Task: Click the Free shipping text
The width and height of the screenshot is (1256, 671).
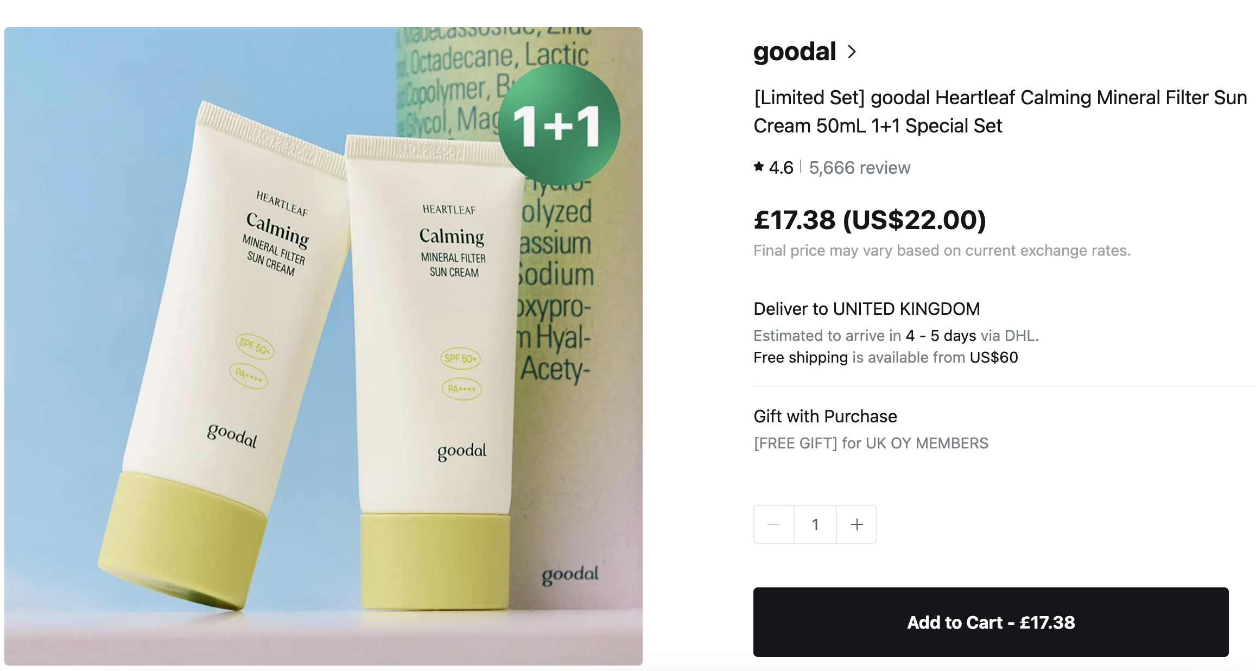Action: pyautogui.click(x=801, y=357)
